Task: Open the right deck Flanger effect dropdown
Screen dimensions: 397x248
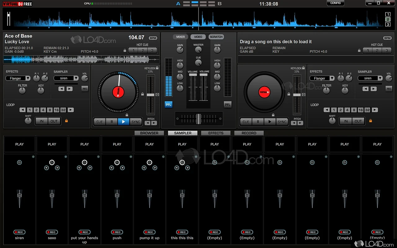Action: point(322,78)
